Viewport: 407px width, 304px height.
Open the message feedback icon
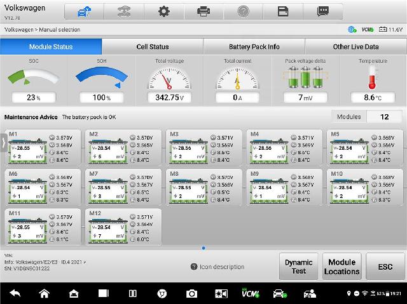point(323,11)
